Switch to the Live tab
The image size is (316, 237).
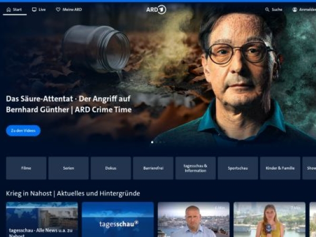[39, 9]
